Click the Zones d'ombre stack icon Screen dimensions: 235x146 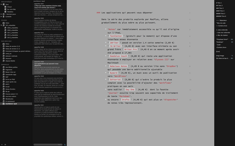(4, 89)
